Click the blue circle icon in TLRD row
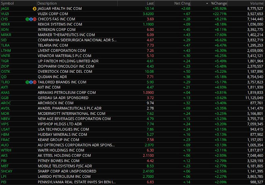 coord(31,82)
